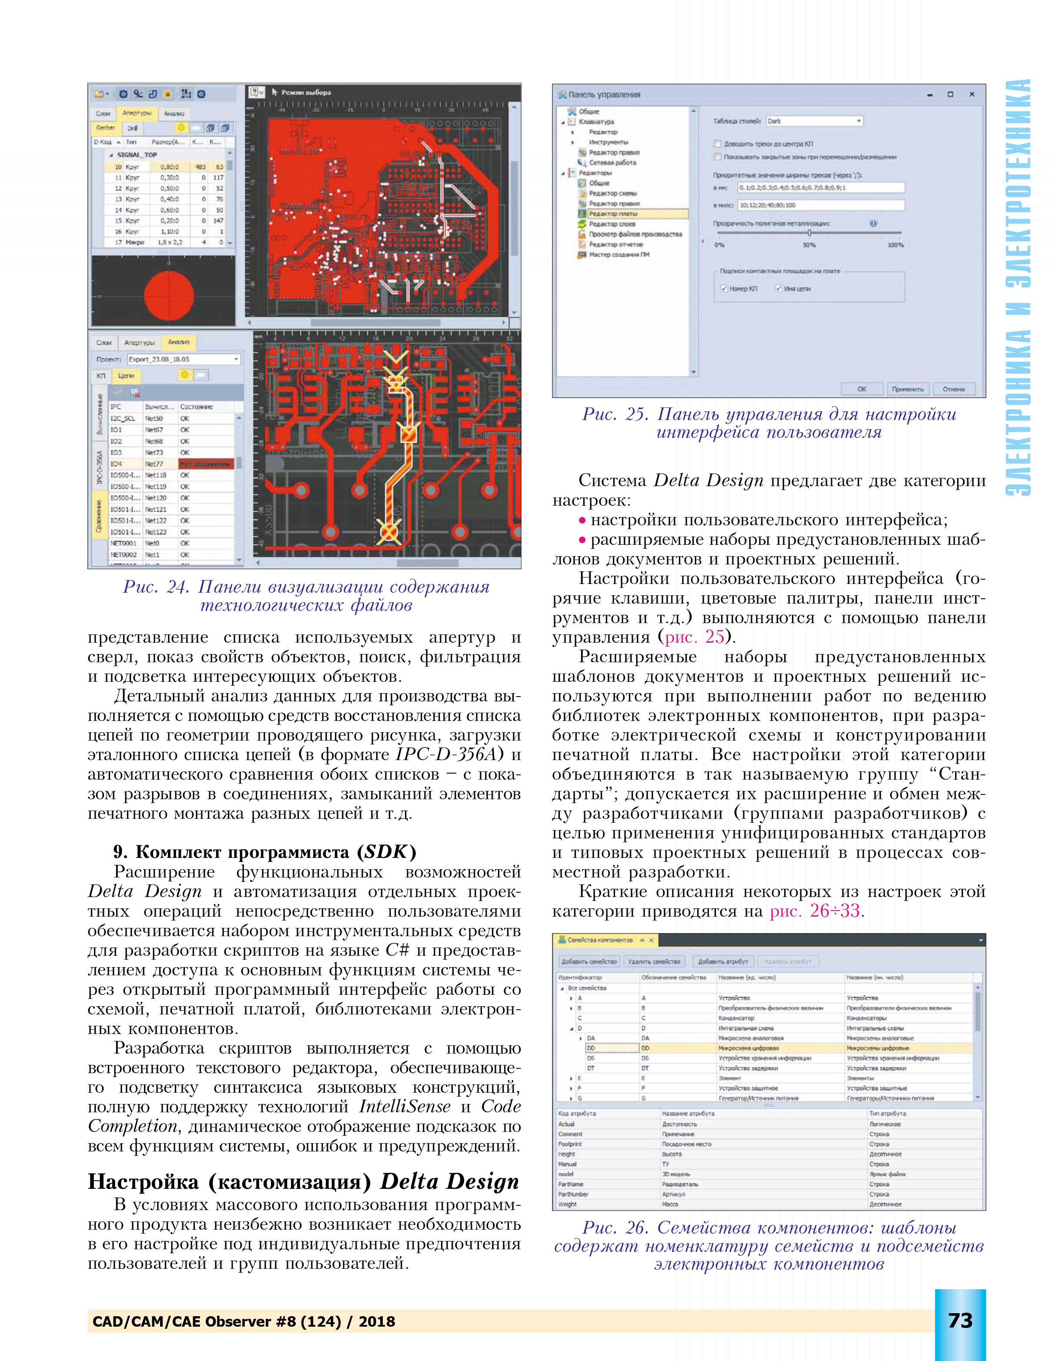Switch to the Слои tab above Gerber
The width and height of the screenshot is (1053, 1361).
[104, 113]
